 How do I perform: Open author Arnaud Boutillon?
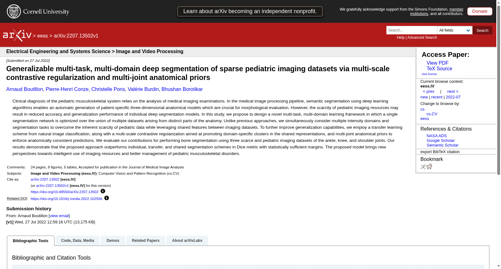click(x=24, y=89)
